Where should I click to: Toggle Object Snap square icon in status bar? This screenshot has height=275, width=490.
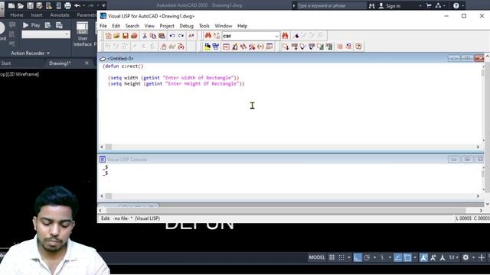(x=407, y=257)
